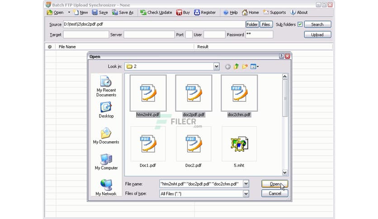Click into the Source path field

click(154, 24)
